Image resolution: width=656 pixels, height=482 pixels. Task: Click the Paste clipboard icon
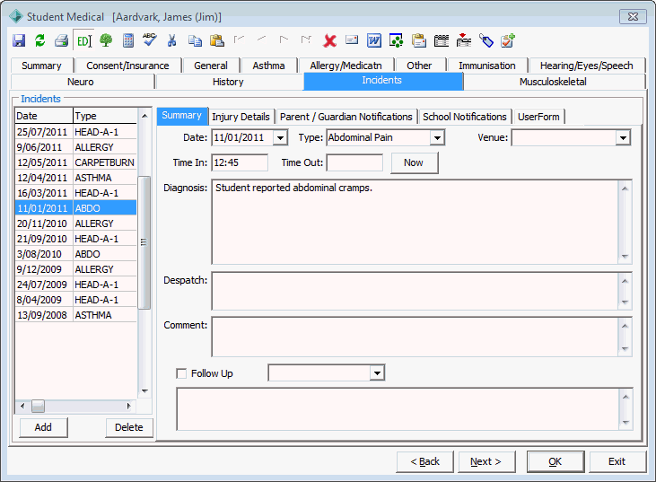(x=216, y=40)
